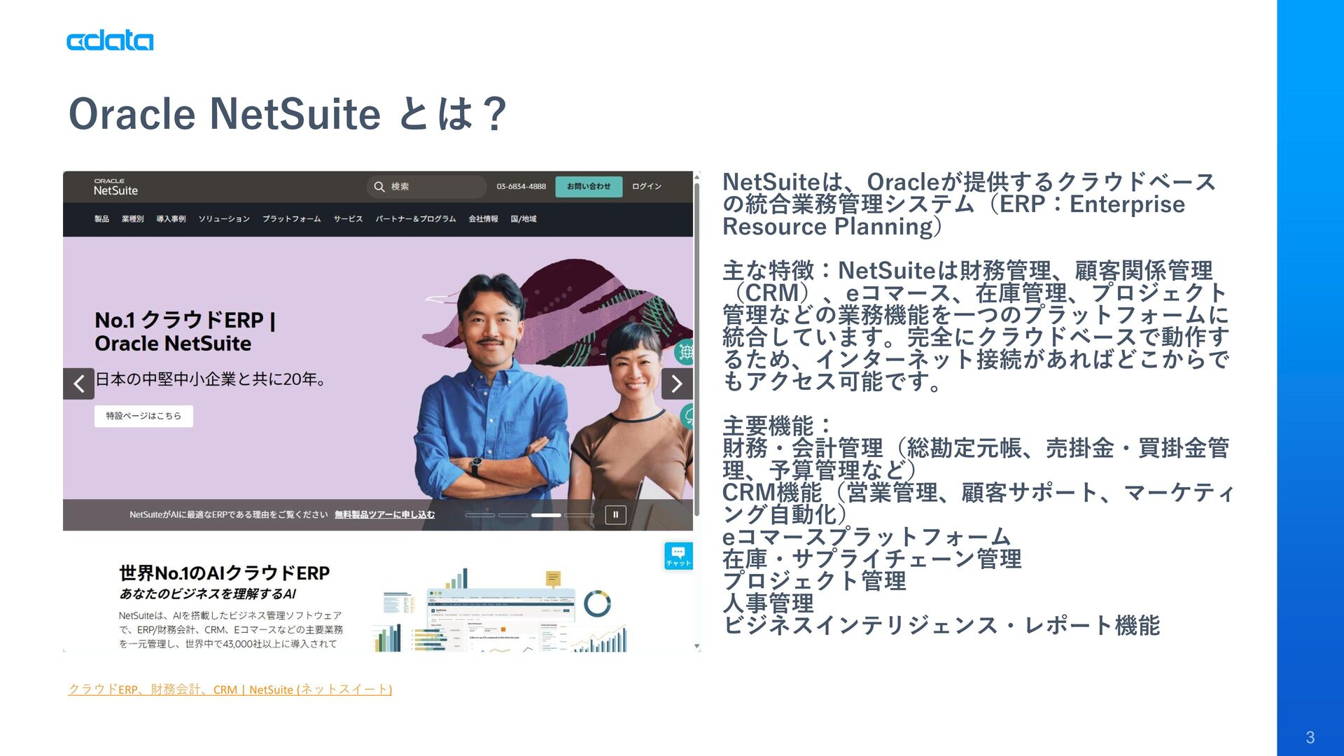Click the webpage vertical scrollbar
This screenshot has width=1344, height=756.
pos(696,350)
